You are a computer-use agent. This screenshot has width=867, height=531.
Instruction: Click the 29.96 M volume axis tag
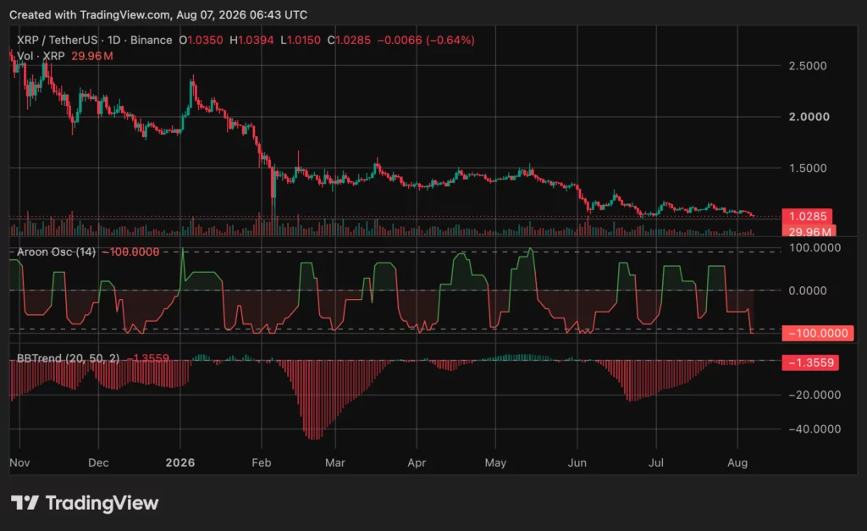click(x=809, y=231)
